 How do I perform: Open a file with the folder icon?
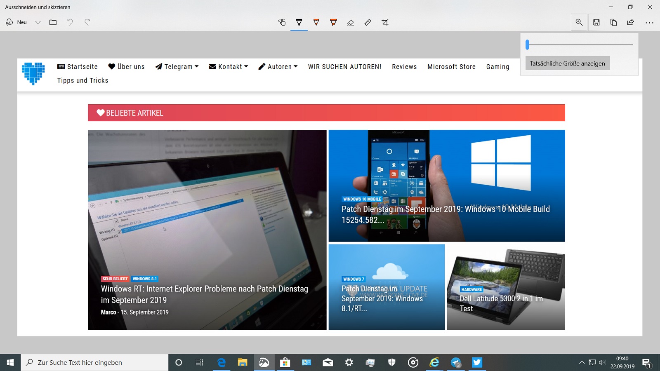[53, 22]
